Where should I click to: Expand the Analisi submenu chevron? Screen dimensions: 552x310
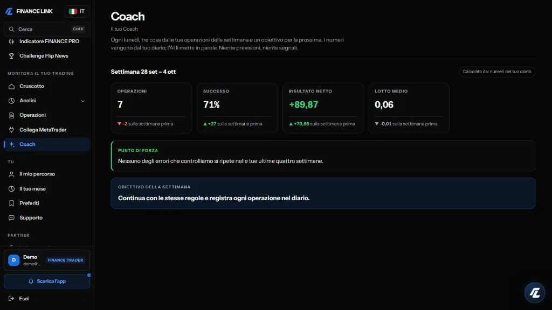[82, 101]
